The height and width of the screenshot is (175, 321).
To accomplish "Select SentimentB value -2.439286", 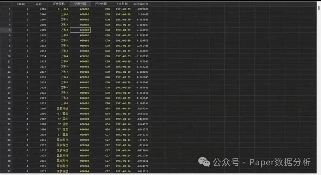I will 142,67.
